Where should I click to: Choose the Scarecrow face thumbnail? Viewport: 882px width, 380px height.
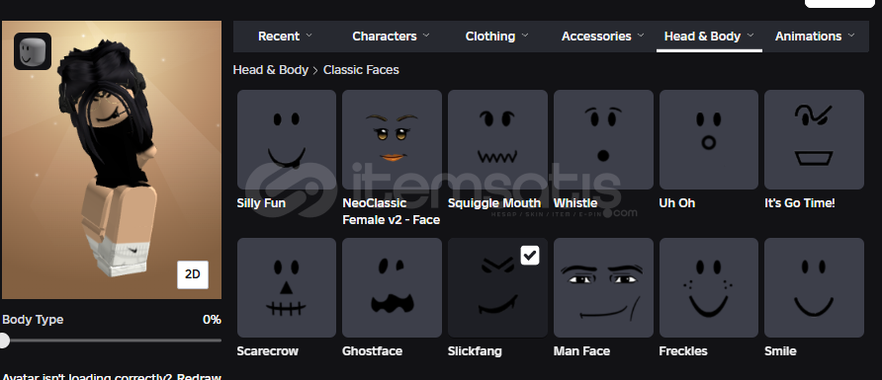click(287, 288)
